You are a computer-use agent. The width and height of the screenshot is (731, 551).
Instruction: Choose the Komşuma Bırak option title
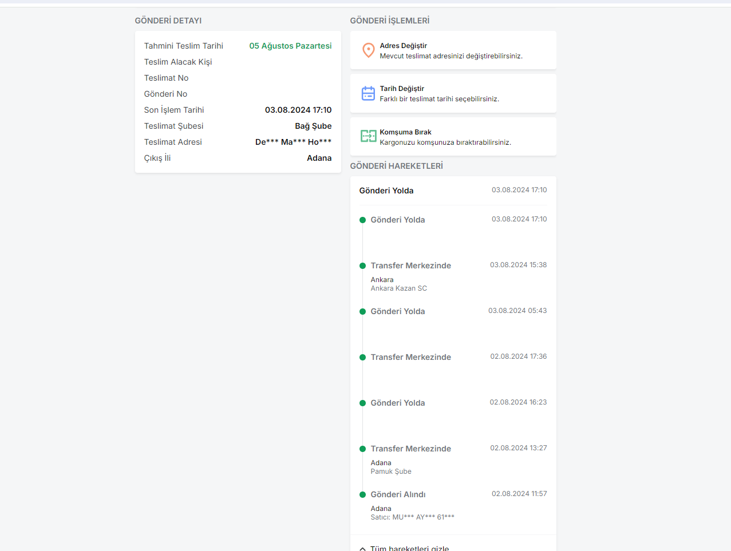[x=405, y=132]
